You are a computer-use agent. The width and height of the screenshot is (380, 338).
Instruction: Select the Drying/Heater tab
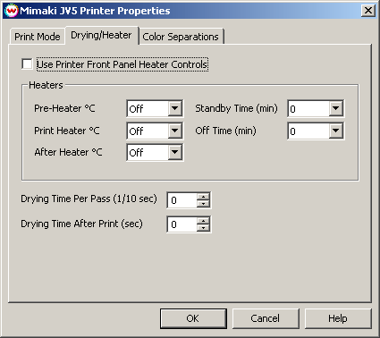tap(101, 35)
